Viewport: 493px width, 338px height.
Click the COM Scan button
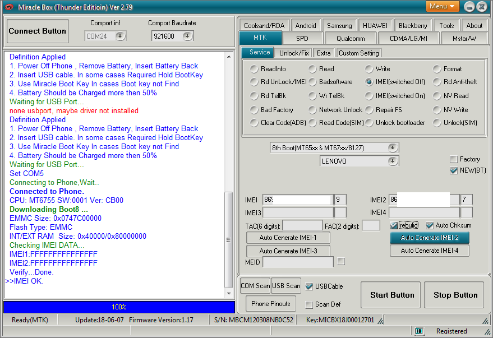[x=255, y=286]
